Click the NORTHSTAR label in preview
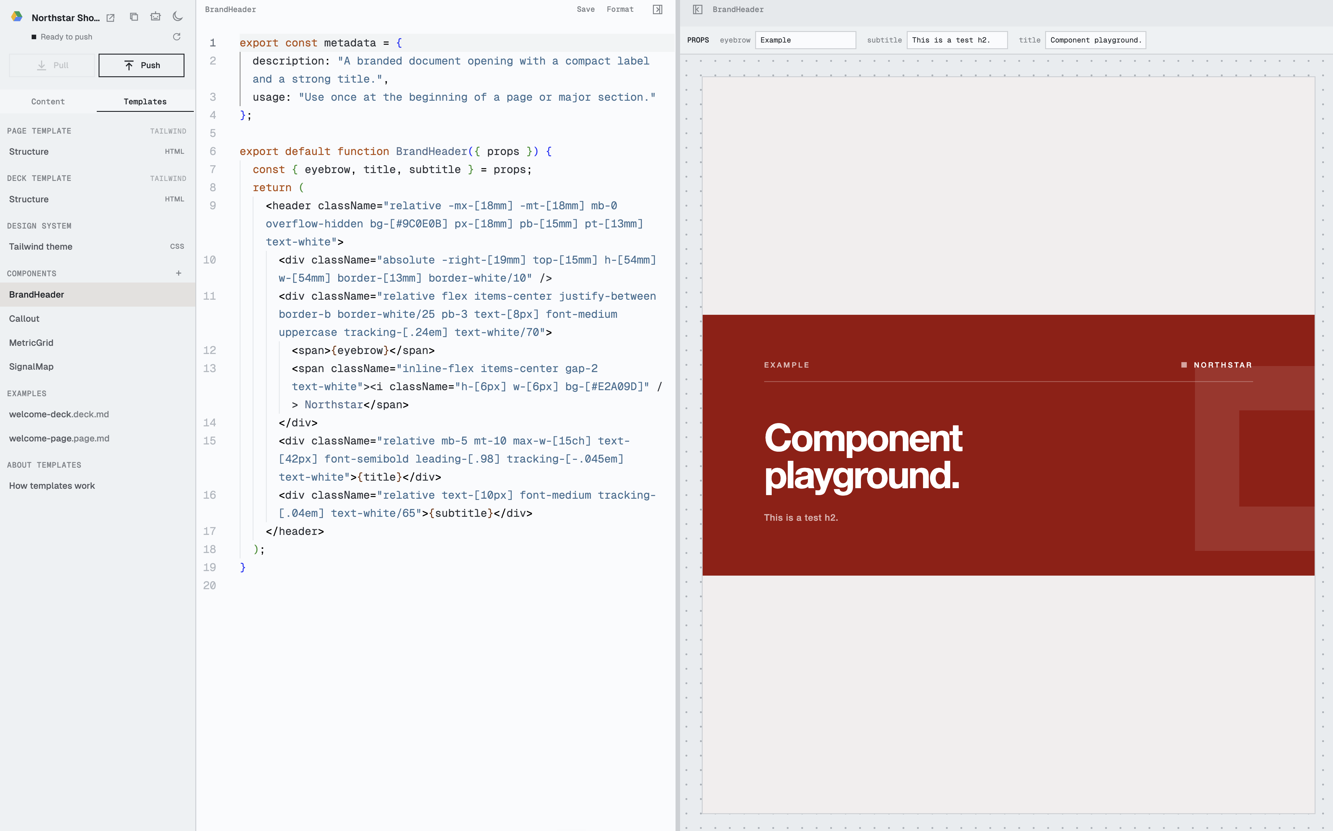The width and height of the screenshot is (1333, 831). pyautogui.click(x=1223, y=365)
